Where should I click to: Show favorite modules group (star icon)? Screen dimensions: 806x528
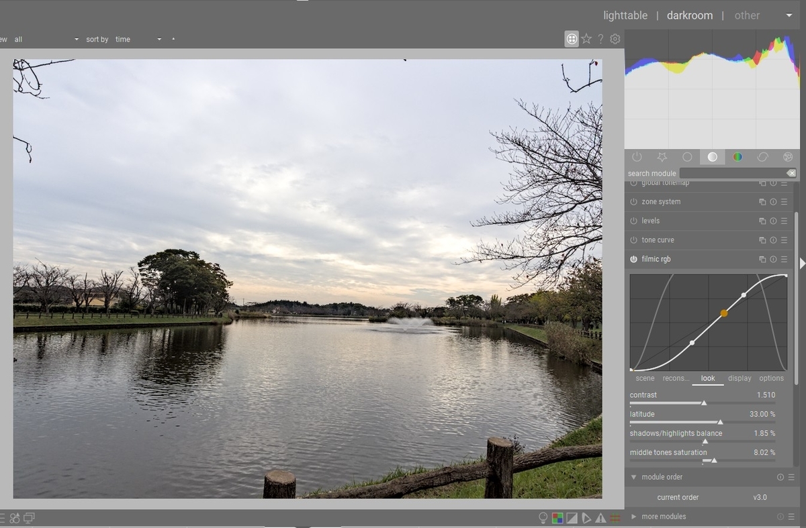pos(662,157)
